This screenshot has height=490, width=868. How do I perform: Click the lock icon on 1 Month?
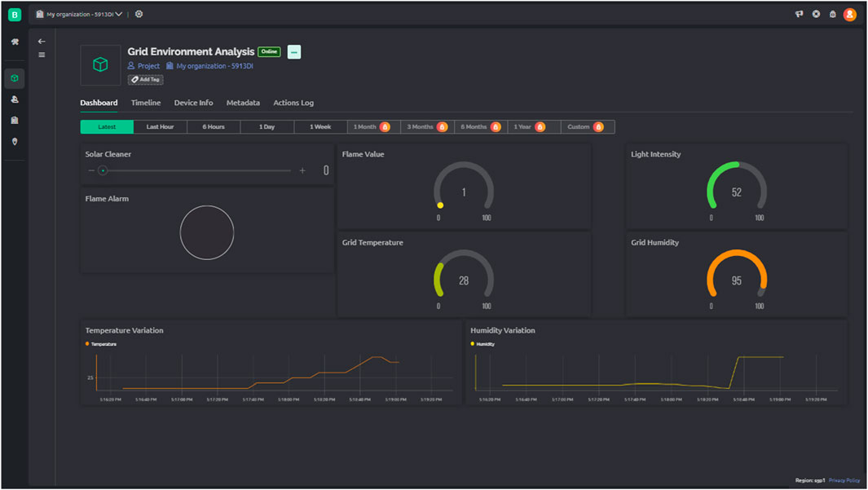(x=386, y=127)
